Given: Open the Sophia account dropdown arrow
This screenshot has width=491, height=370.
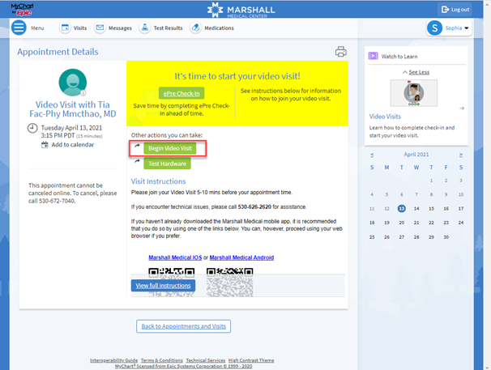Looking at the screenshot, I should [x=466, y=28].
